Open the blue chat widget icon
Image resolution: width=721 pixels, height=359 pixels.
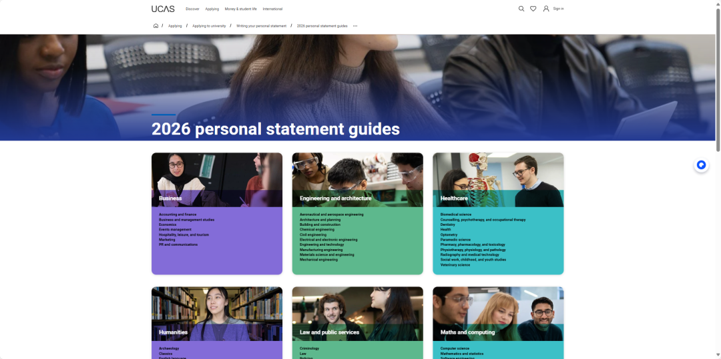[x=701, y=165]
